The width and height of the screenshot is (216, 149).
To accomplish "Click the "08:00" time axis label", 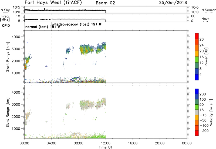I will coord(79,143).
